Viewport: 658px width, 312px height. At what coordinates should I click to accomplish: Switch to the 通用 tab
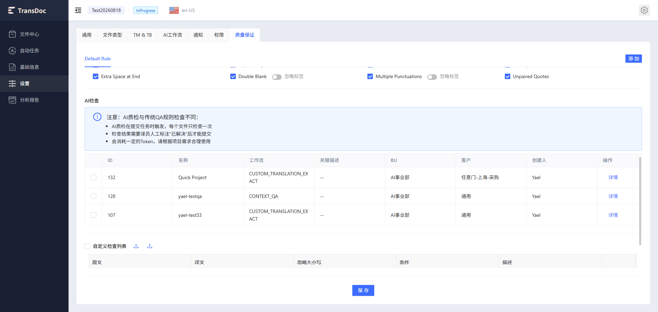tap(87, 35)
